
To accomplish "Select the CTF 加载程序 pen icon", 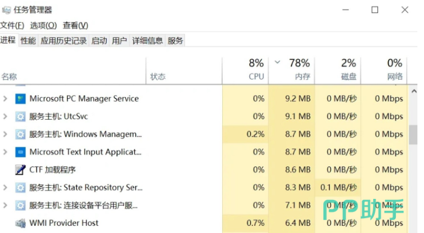I will coord(20,170).
